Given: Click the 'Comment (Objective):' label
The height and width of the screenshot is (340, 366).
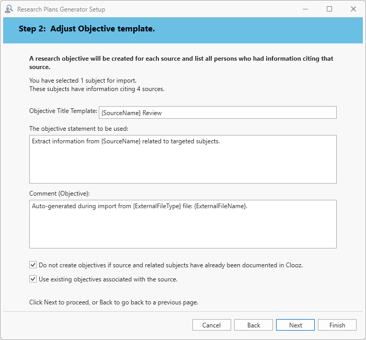Looking at the screenshot, I should point(56,194).
